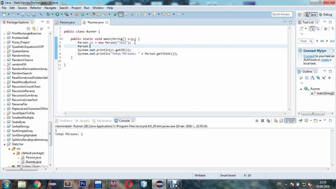Toggle Categorized view in Task List

coord(312,28)
